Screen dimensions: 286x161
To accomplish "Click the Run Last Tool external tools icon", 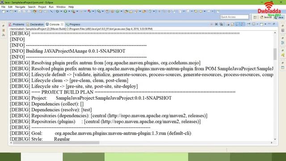I will pyautogui.click(x=73, y=12).
